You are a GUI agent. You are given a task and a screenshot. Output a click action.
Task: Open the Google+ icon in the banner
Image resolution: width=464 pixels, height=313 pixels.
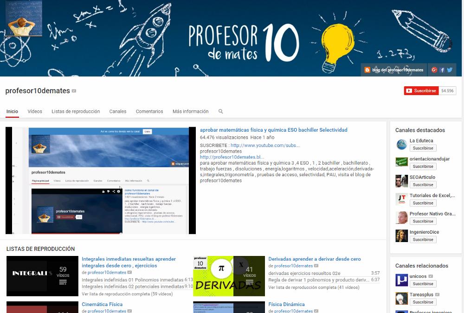(x=434, y=70)
